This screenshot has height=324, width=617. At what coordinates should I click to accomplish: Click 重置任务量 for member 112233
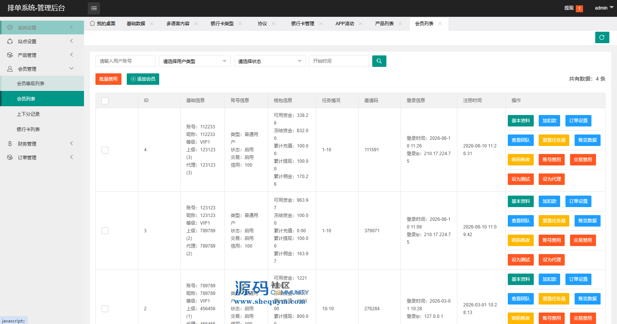click(x=554, y=140)
